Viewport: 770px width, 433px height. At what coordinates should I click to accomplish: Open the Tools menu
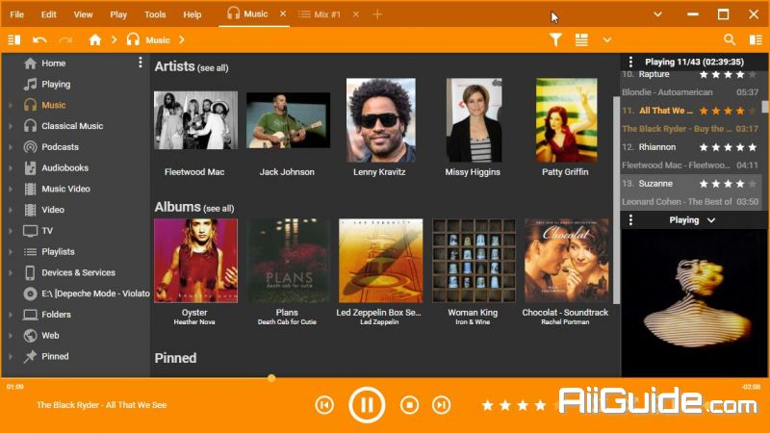click(x=155, y=14)
